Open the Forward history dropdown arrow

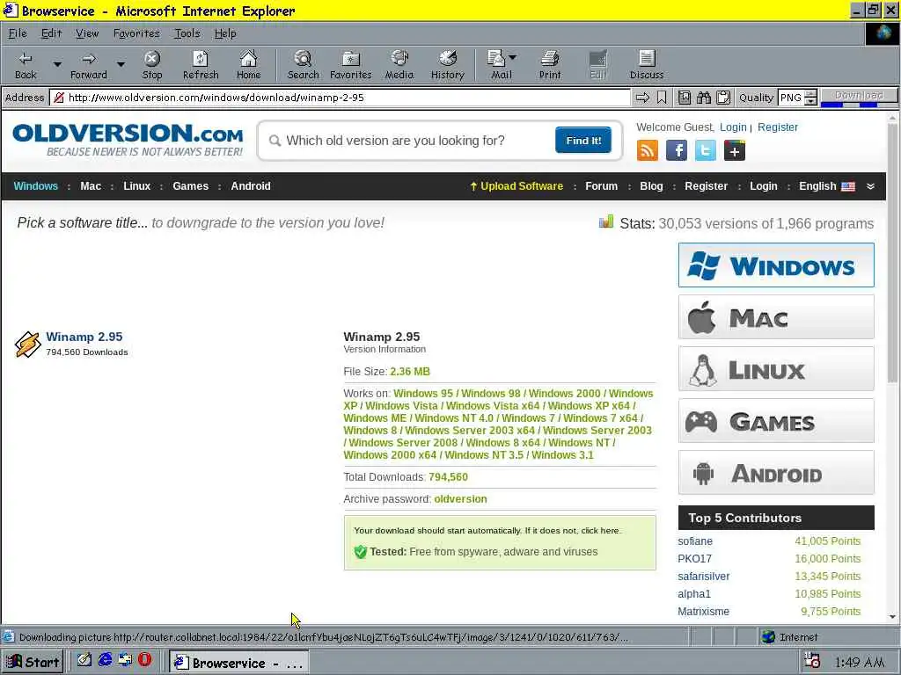pyautogui.click(x=121, y=64)
